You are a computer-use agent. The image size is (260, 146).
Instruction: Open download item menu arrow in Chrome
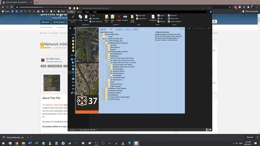28,137
